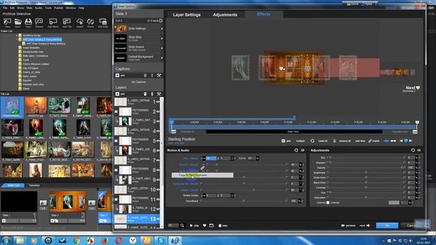The image size is (436, 245).
Task: Toggle visibility of layer 5
Action: (158, 141)
